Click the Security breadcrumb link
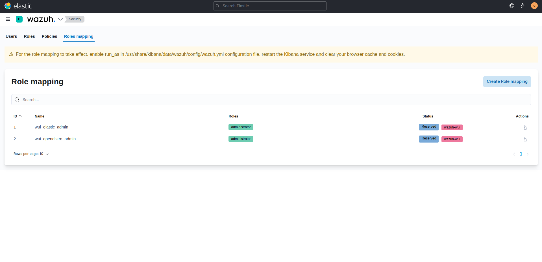The height and width of the screenshot is (262, 542). point(74,19)
